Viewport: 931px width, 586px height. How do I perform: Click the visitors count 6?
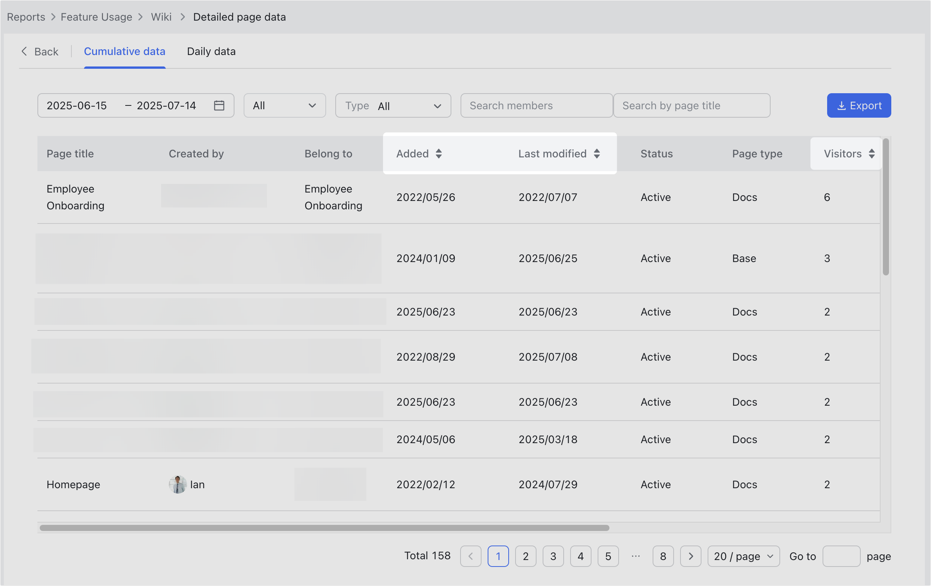coord(827,197)
